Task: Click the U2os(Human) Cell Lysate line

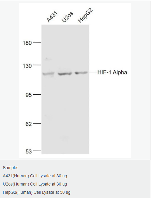Action: coord(35,184)
